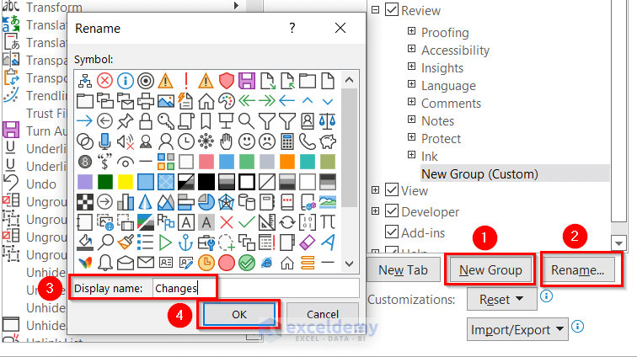The height and width of the screenshot is (357, 637).
Task: Confirm rename with OK button
Action: pyautogui.click(x=239, y=314)
